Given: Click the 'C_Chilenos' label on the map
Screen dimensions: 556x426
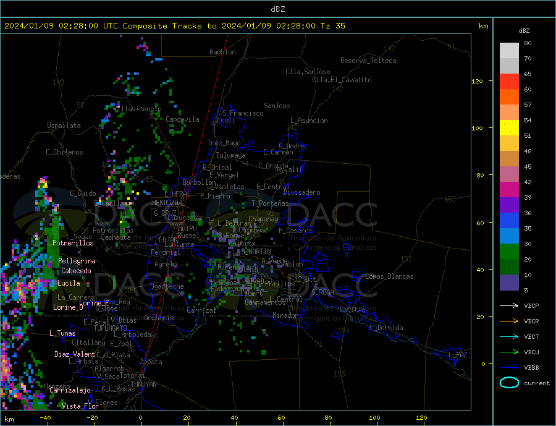Looking at the screenshot, I should pos(64,152).
